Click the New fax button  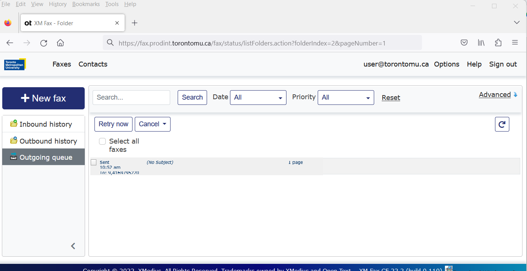43,98
